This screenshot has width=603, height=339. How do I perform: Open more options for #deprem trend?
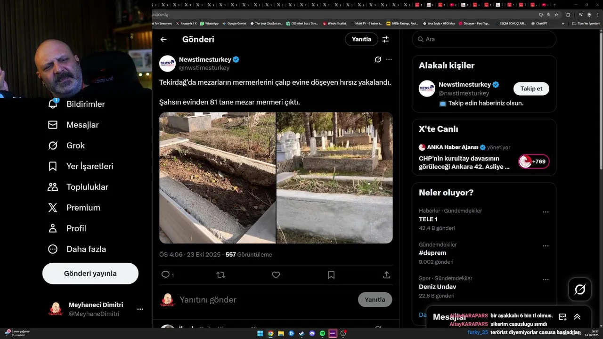tap(546, 246)
